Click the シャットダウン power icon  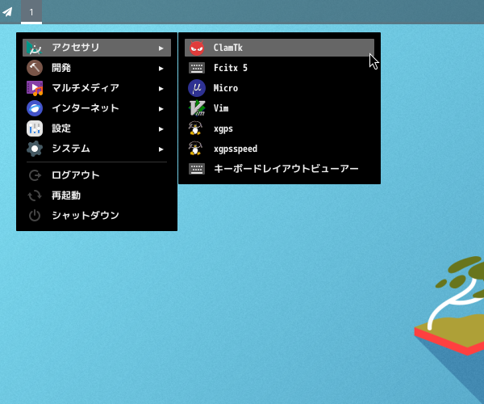point(35,216)
